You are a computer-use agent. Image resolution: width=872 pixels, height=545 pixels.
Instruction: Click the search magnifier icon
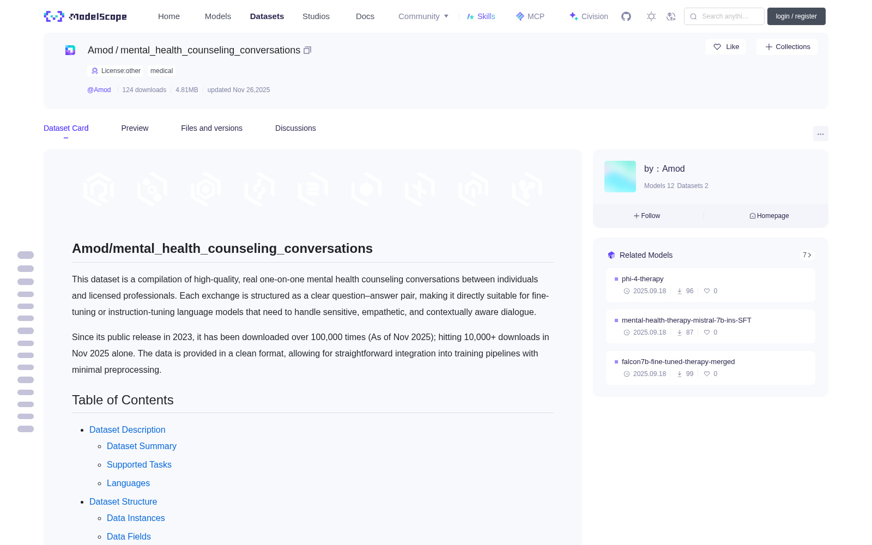click(694, 16)
